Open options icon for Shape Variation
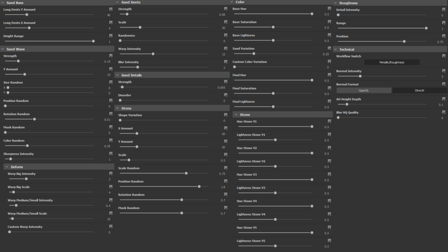The image size is (448, 252). [x=226, y=115]
